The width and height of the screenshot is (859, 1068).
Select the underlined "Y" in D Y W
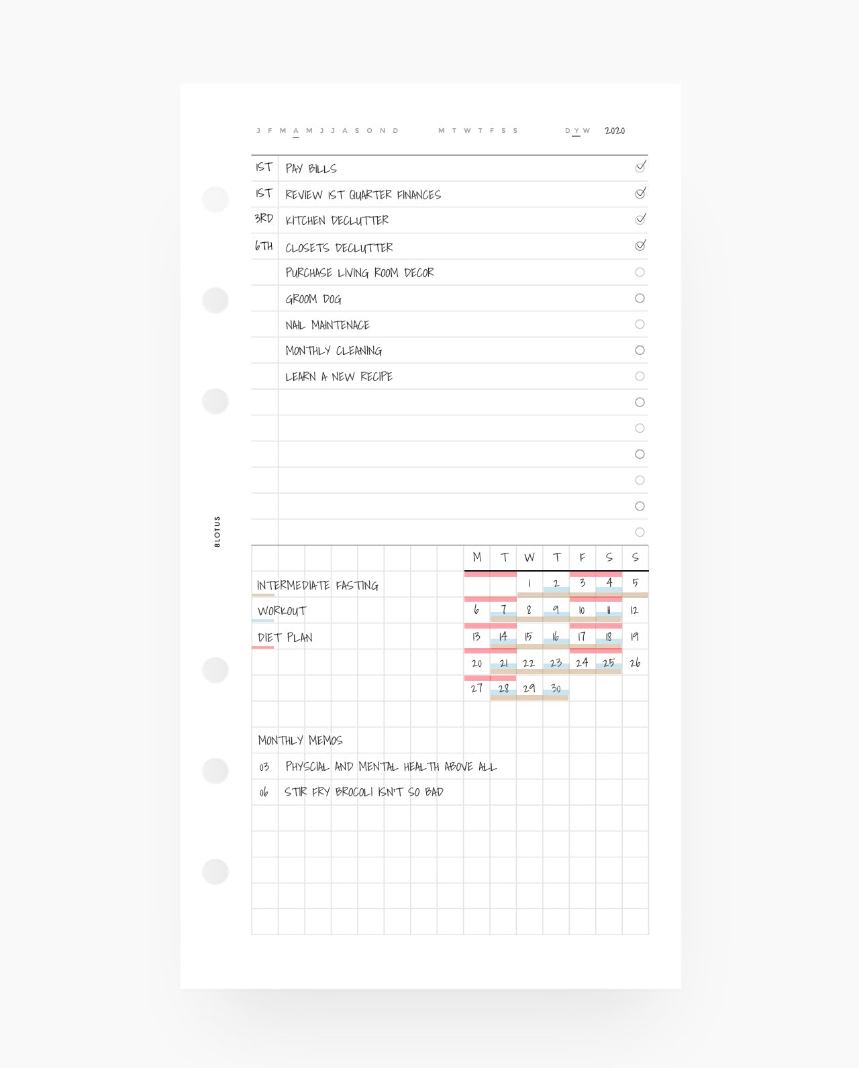pos(576,131)
